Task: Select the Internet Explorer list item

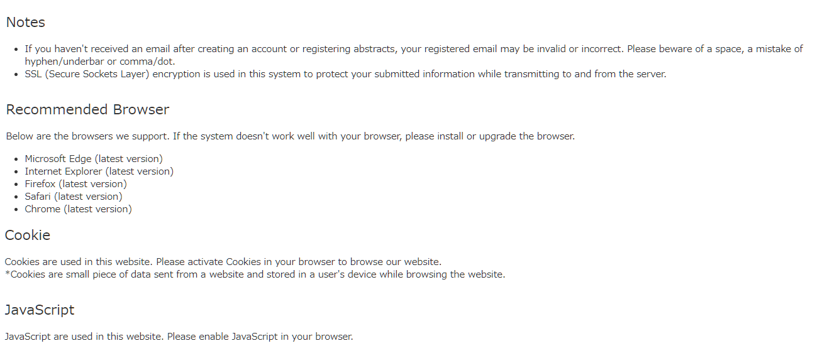Action: coord(99,171)
